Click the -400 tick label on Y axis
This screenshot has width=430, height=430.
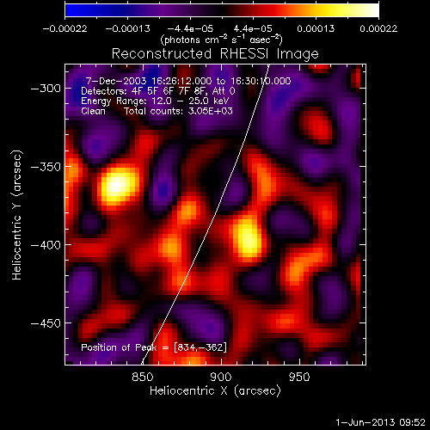[46, 245]
